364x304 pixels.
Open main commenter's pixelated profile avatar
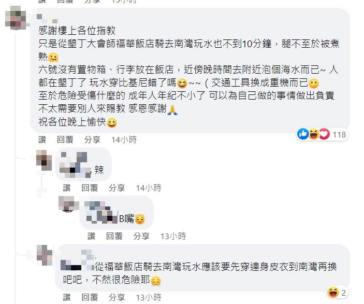16,18
